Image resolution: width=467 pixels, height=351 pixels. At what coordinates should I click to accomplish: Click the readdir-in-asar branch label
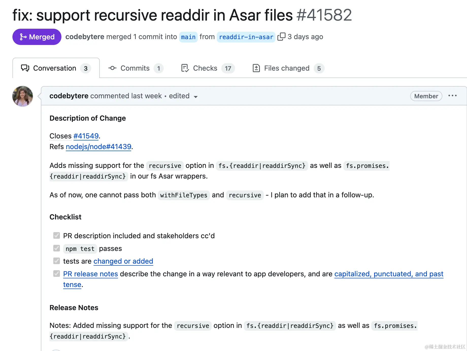(x=246, y=37)
